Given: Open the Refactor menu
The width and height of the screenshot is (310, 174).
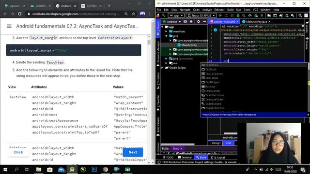Looking at the screenshot, I should point(219,10).
